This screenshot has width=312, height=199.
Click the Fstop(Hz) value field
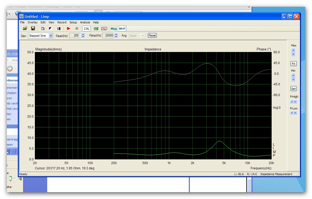pyautogui.click(x=108, y=36)
